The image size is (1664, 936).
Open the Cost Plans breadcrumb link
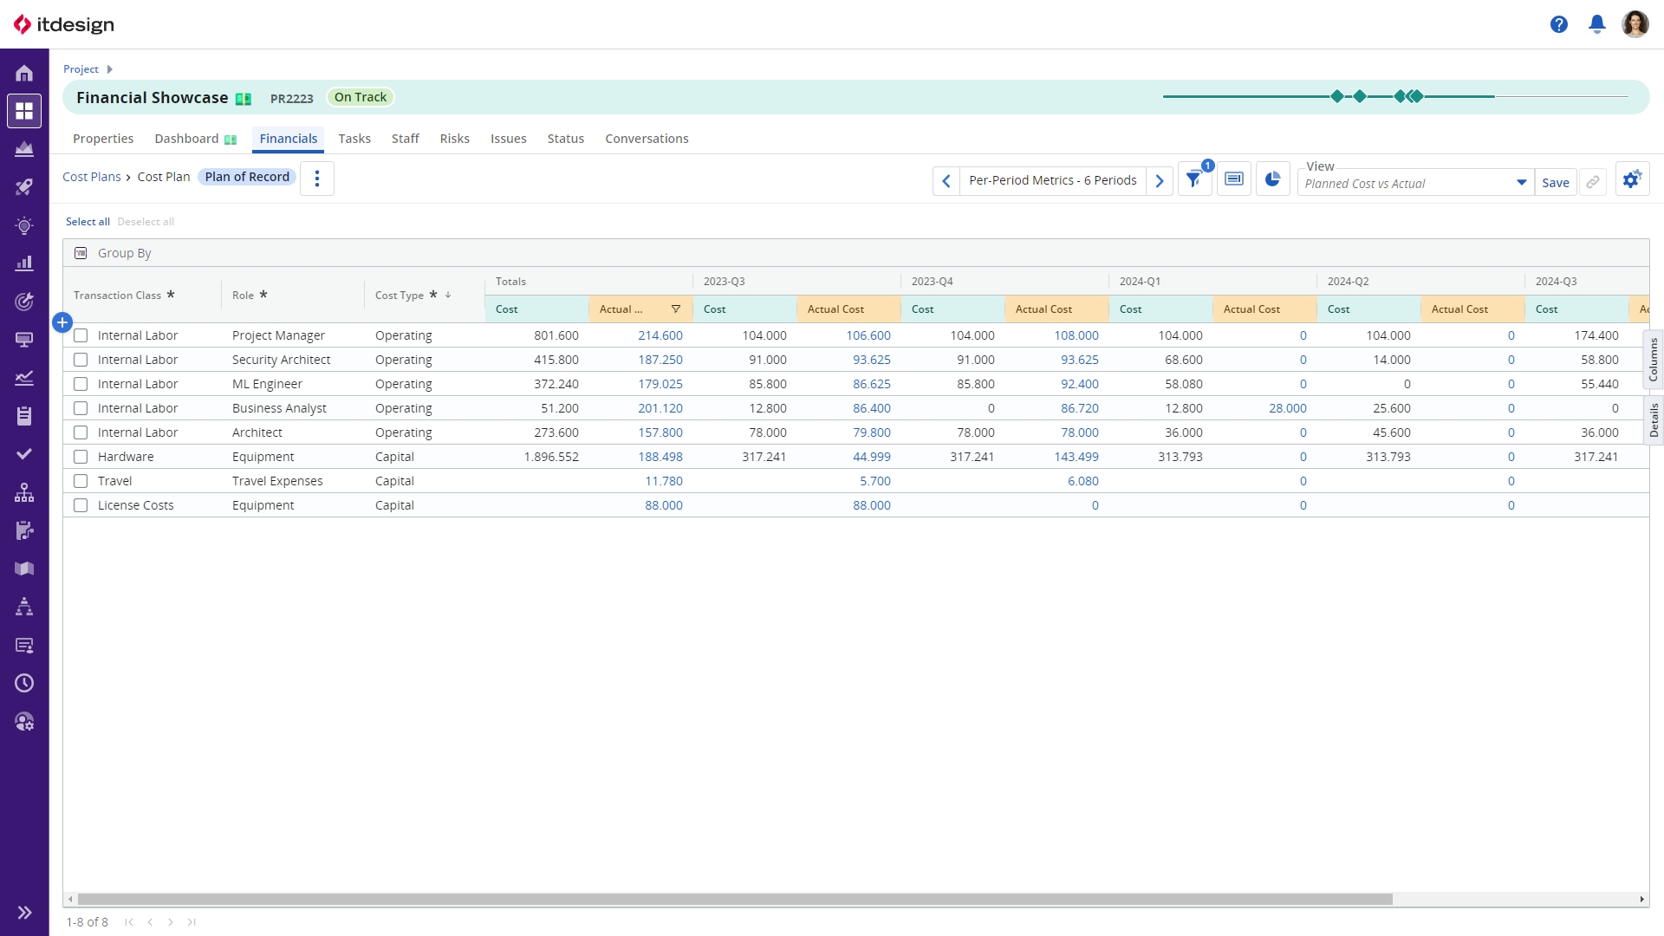tap(92, 177)
